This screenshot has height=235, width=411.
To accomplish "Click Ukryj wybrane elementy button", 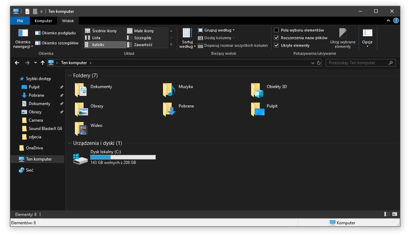I will pyautogui.click(x=342, y=38).
